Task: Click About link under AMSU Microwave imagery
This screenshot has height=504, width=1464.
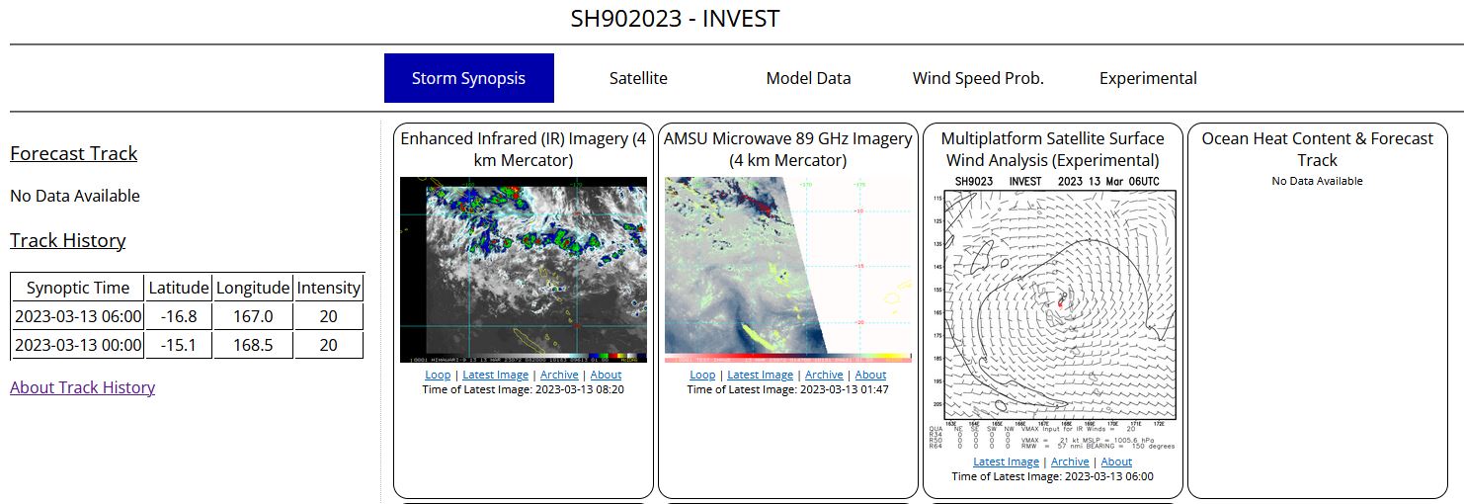Action: (870, 375)
